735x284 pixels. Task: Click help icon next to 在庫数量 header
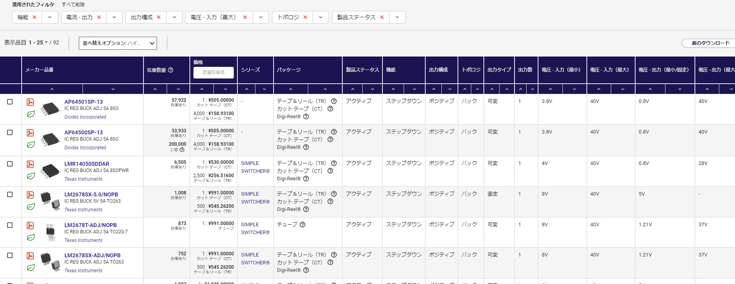171,70
